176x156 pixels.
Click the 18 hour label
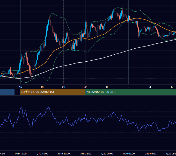[42, 87]
